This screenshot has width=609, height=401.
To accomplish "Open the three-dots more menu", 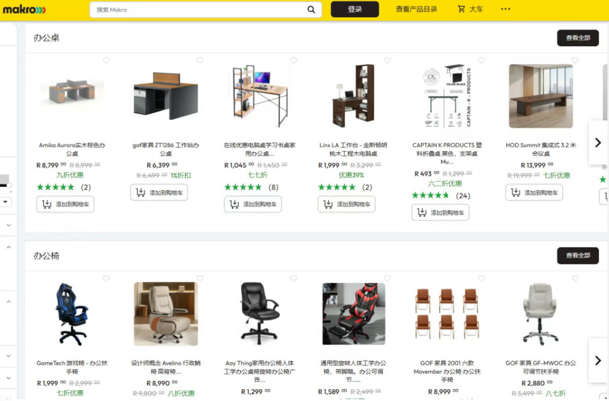I will tap(505, 9).
